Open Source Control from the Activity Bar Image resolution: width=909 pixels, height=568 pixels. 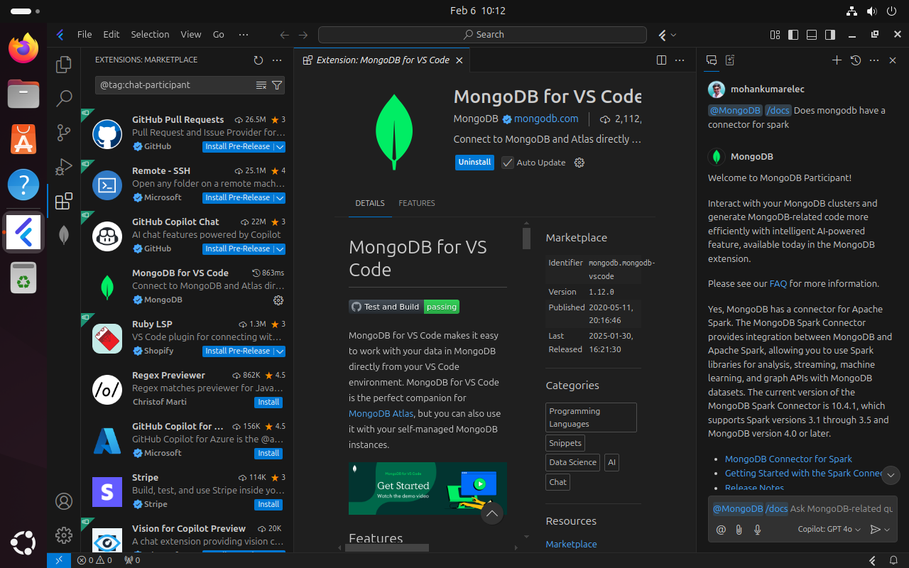(x=64, y=133)
